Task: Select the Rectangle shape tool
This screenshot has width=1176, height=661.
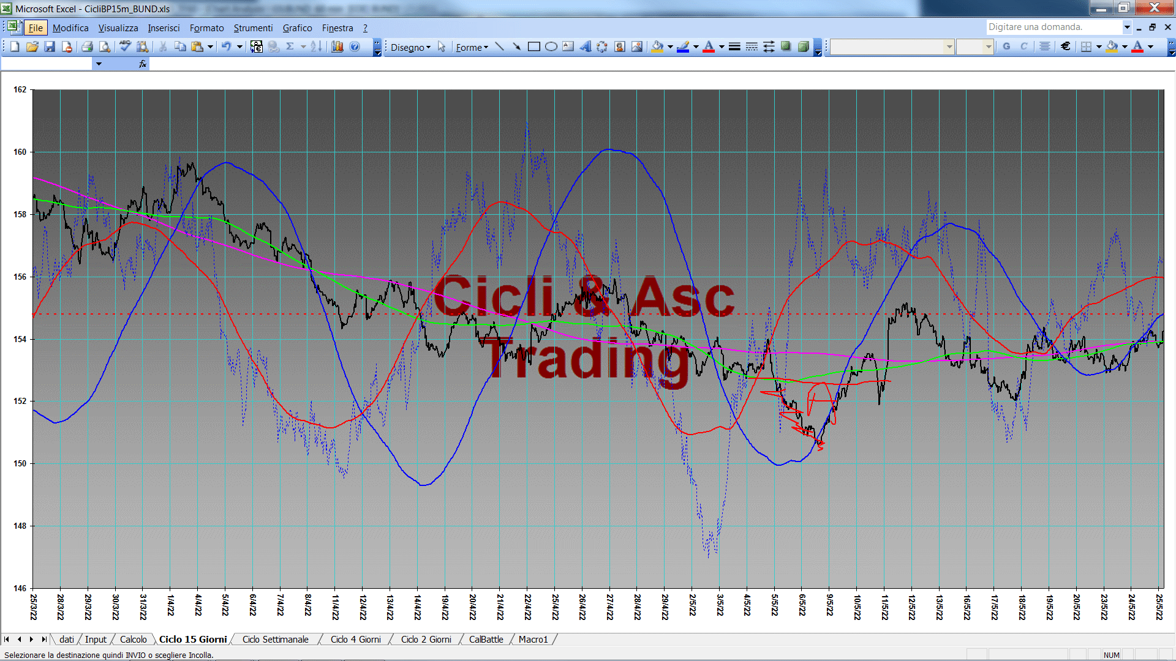Action: tap(534, 47)
